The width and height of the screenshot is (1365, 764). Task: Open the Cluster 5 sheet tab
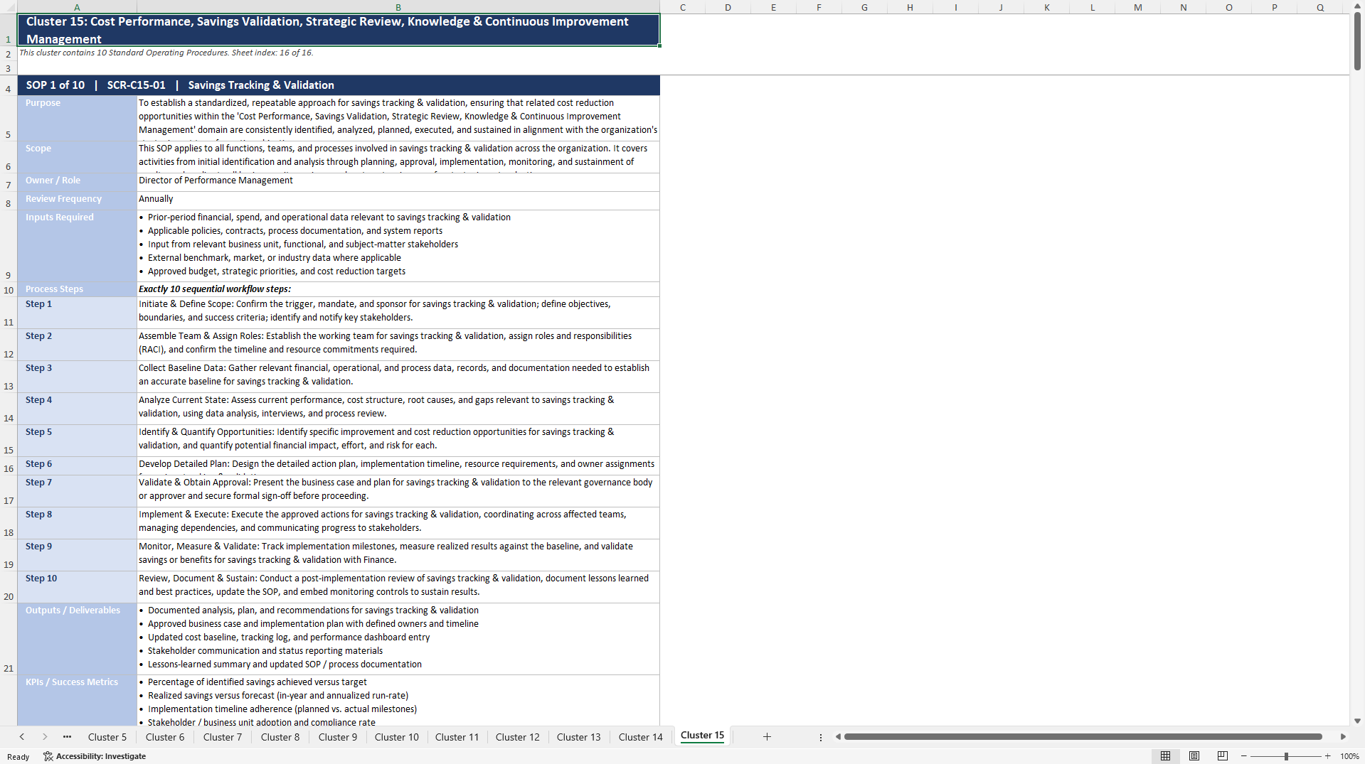pos(107,737)
